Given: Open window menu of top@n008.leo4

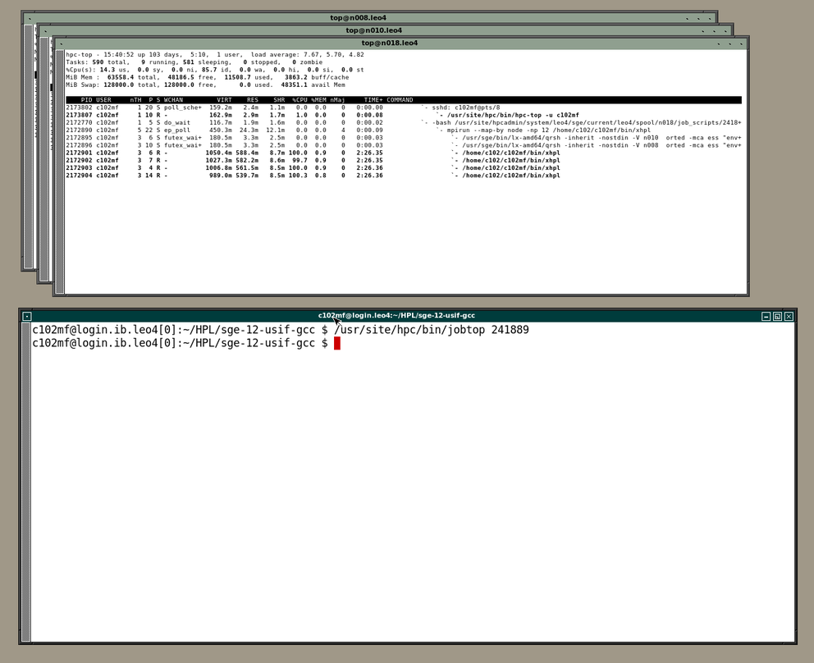Looking at the screenshot, I should 29,17.
